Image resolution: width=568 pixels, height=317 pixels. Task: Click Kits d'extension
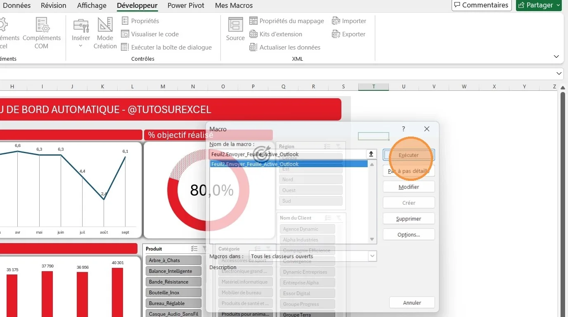(x=276, y=34)
